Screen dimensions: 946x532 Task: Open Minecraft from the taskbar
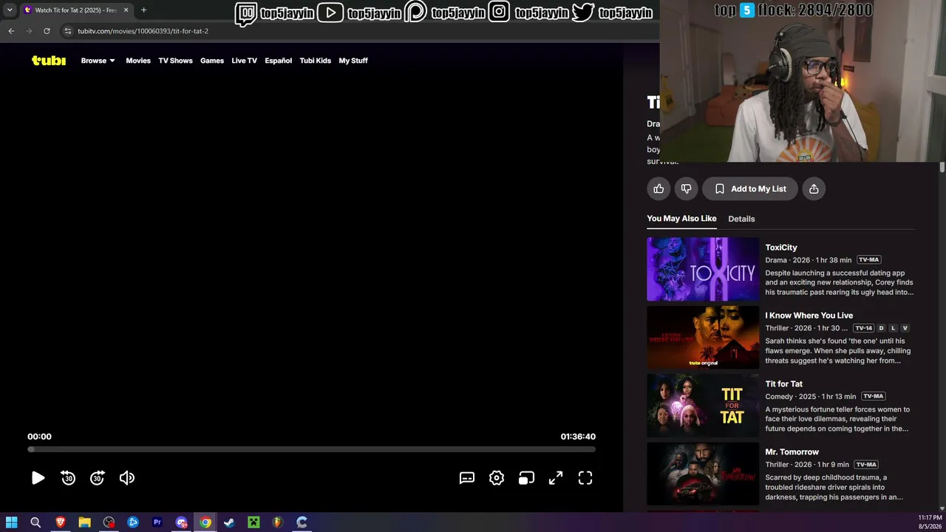pyautogui.click(x=253, y=522)
